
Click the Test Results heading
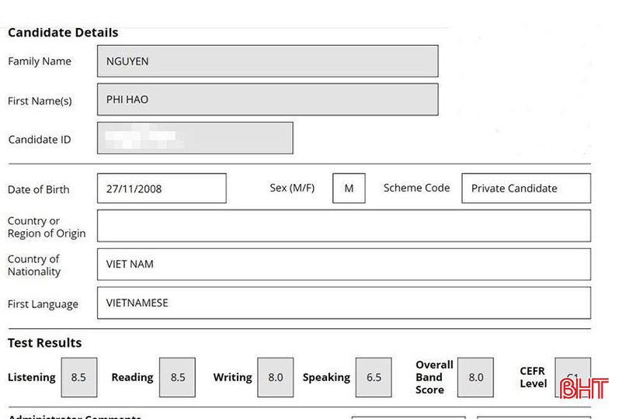[x=44, y=343]
